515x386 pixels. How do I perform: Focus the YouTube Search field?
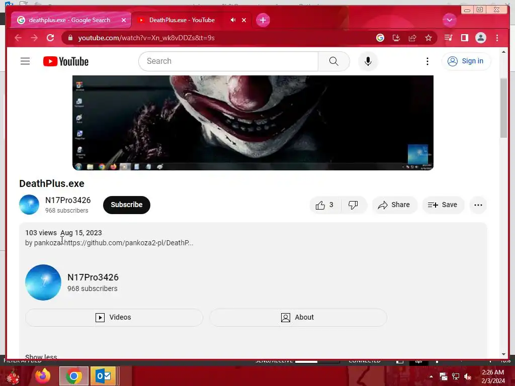[229, 61]
